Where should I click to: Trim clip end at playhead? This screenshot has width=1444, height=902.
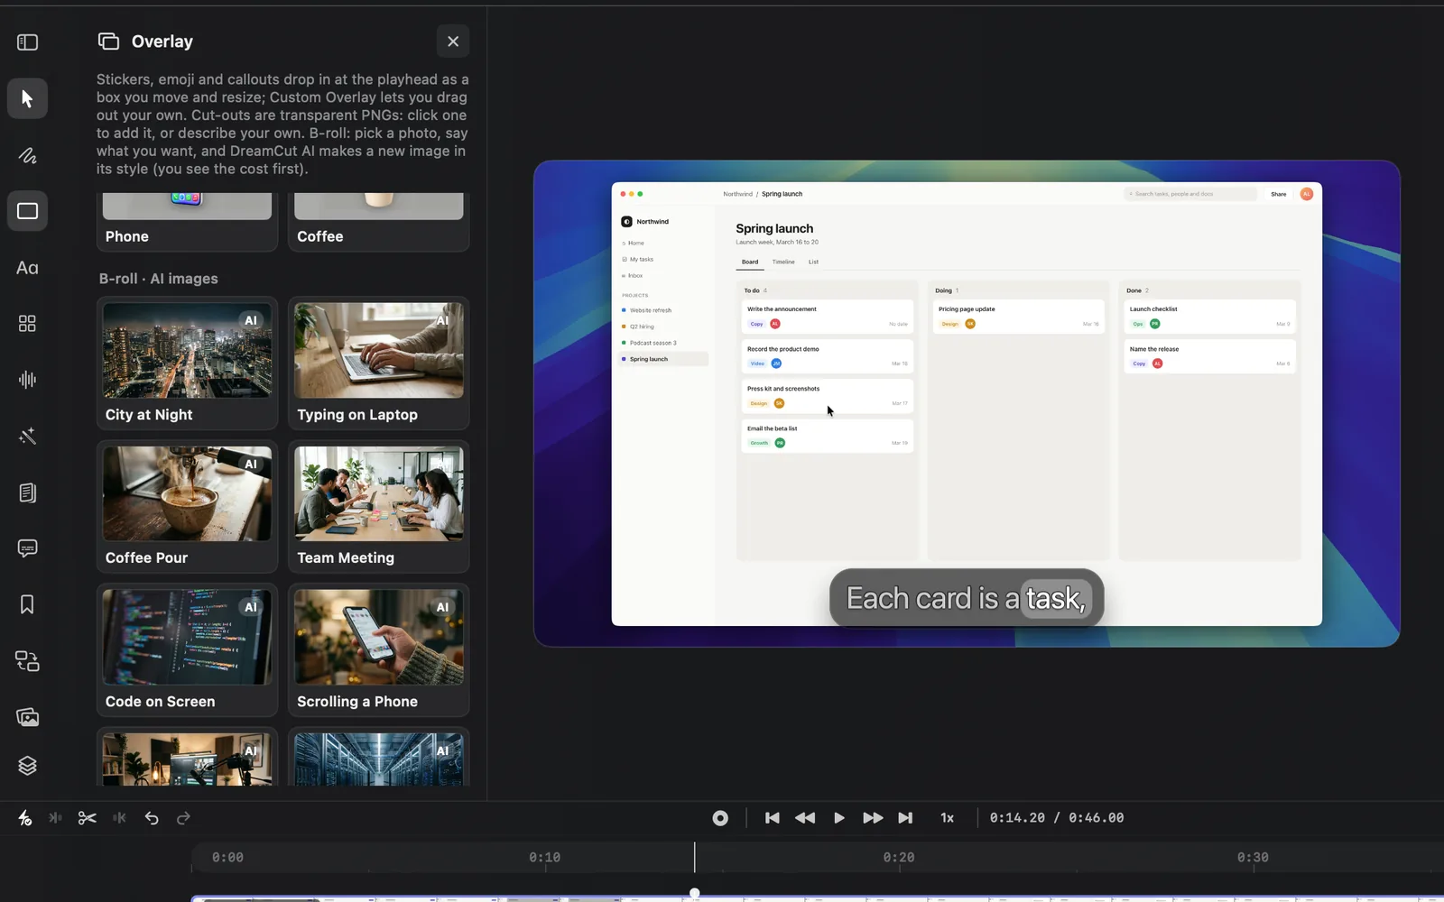(x=119, y=818)
